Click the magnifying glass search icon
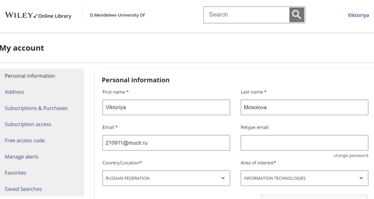Viewport: 374px width, 199px height. 297,15
